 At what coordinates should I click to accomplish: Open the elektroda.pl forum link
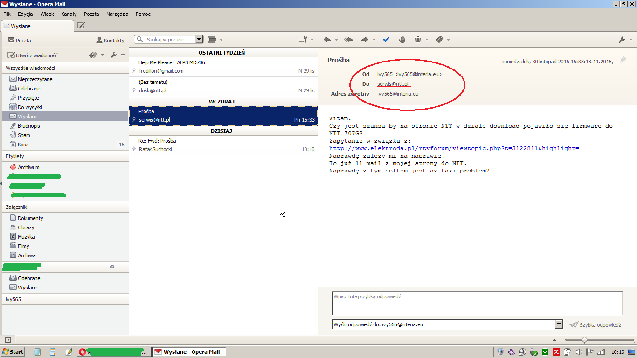(454, 148)
